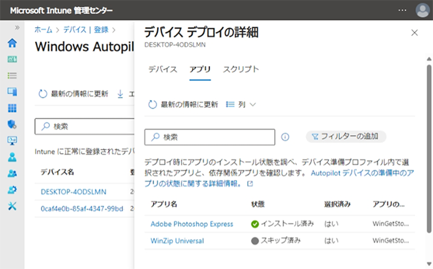Click the export download arrow icon
The image size is (433, 269).
[x=120, y=94]
